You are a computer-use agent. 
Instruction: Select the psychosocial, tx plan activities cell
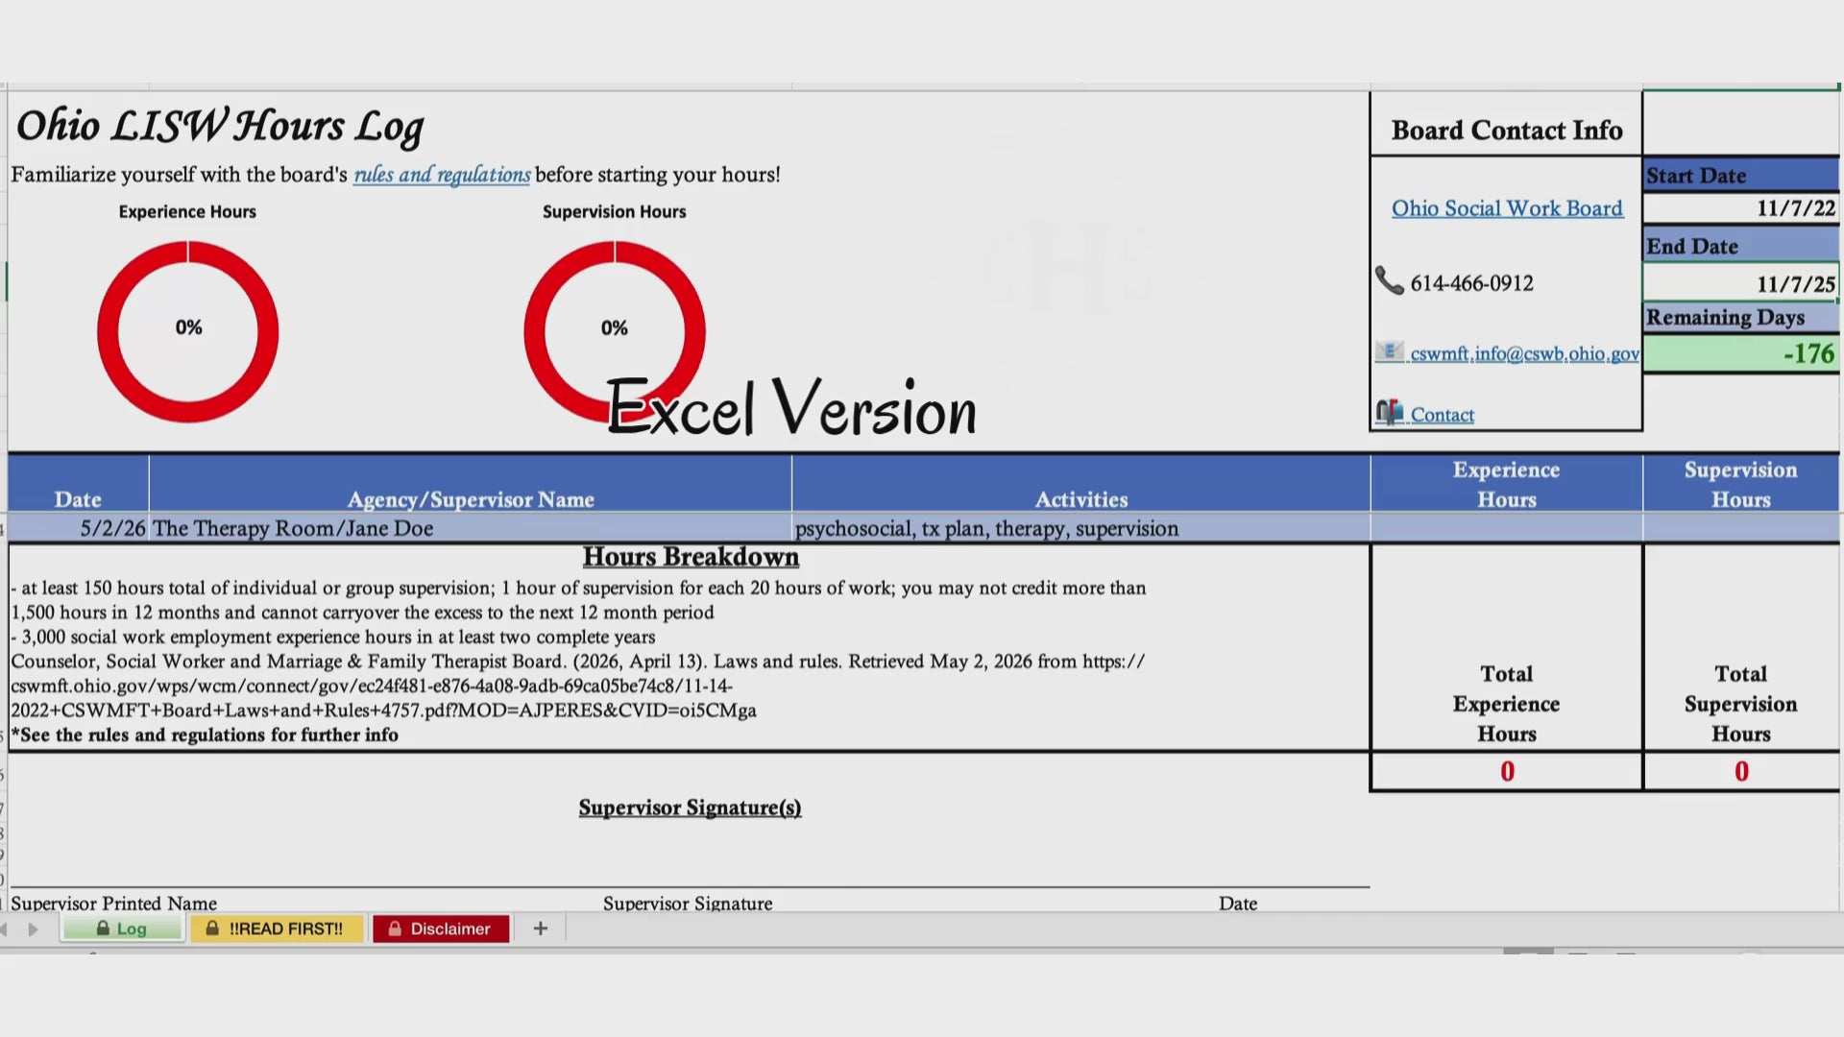pos(1081,528)
